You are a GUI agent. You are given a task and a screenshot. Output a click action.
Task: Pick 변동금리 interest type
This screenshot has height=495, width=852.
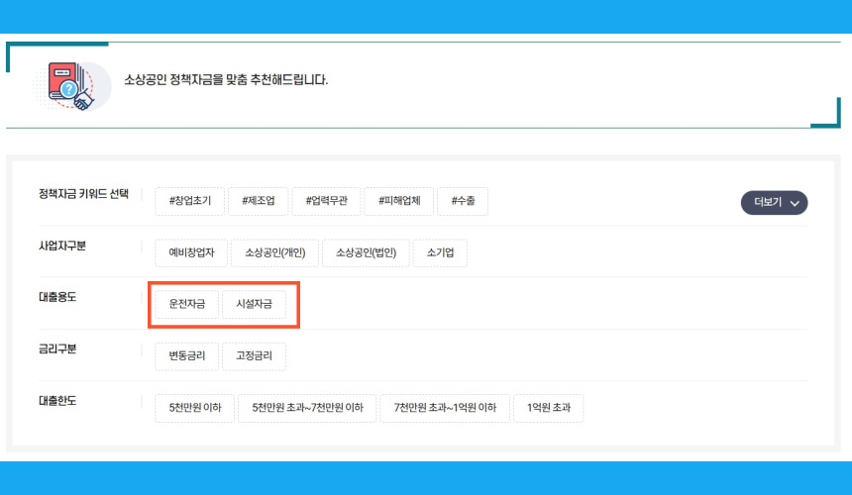click(x=187, y=356)
